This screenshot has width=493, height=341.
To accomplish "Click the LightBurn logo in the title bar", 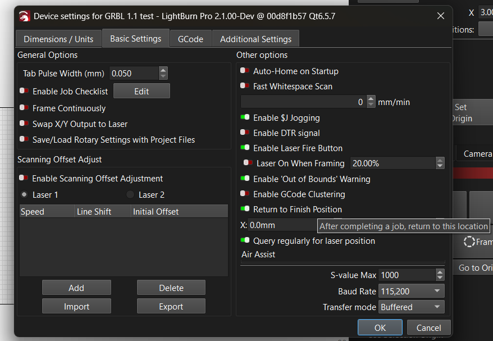I will point(24,16).
